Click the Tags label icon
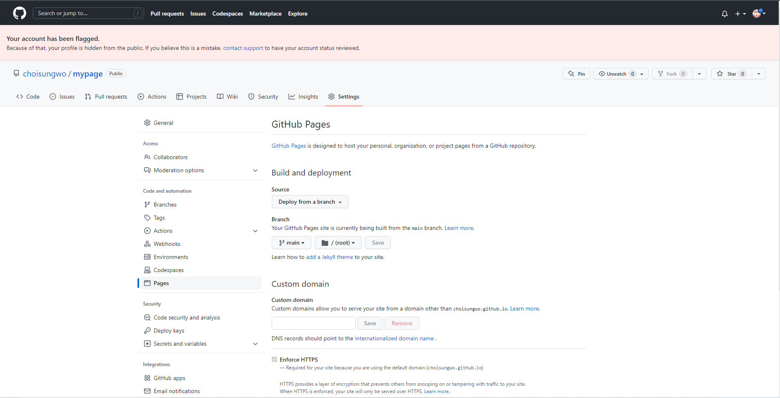 click(147, 218)
